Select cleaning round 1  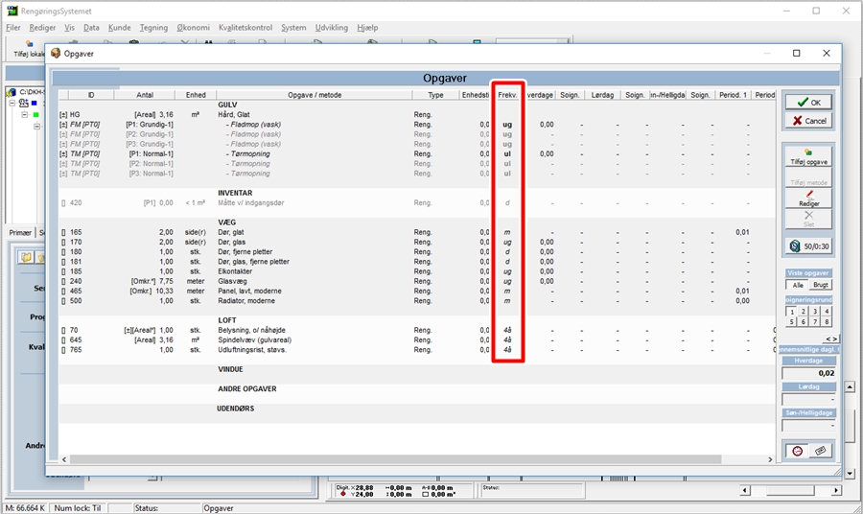[791, 312]
